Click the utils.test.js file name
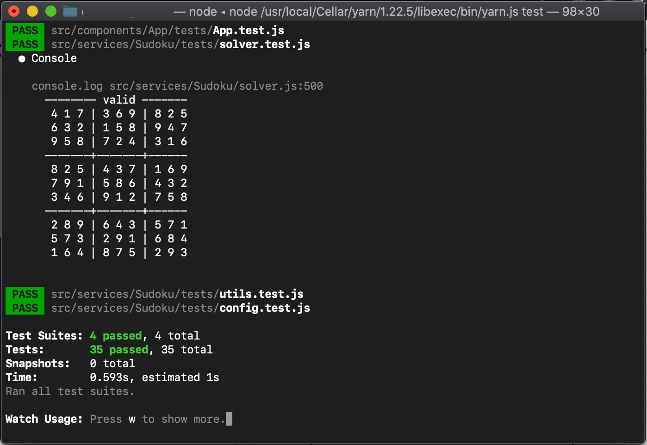647x445 pixels. click(261, 294)
